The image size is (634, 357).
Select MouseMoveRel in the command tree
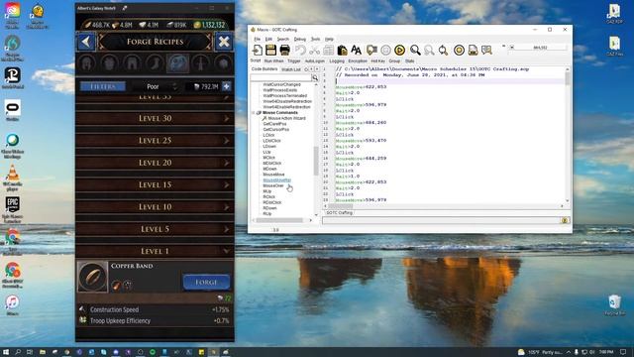pyautogui.click(x=277, y=179)
